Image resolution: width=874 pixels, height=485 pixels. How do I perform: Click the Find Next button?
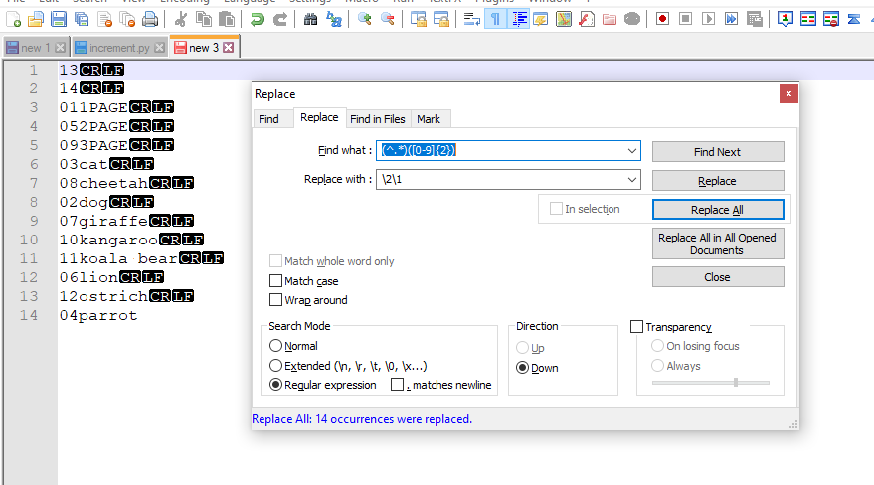click(x=718, y=152)
